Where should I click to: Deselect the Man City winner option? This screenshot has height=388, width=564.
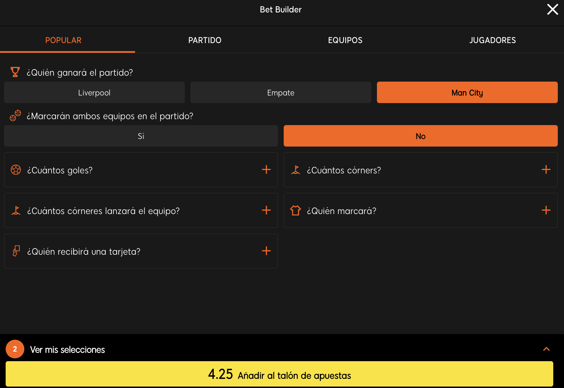[467, 93]
